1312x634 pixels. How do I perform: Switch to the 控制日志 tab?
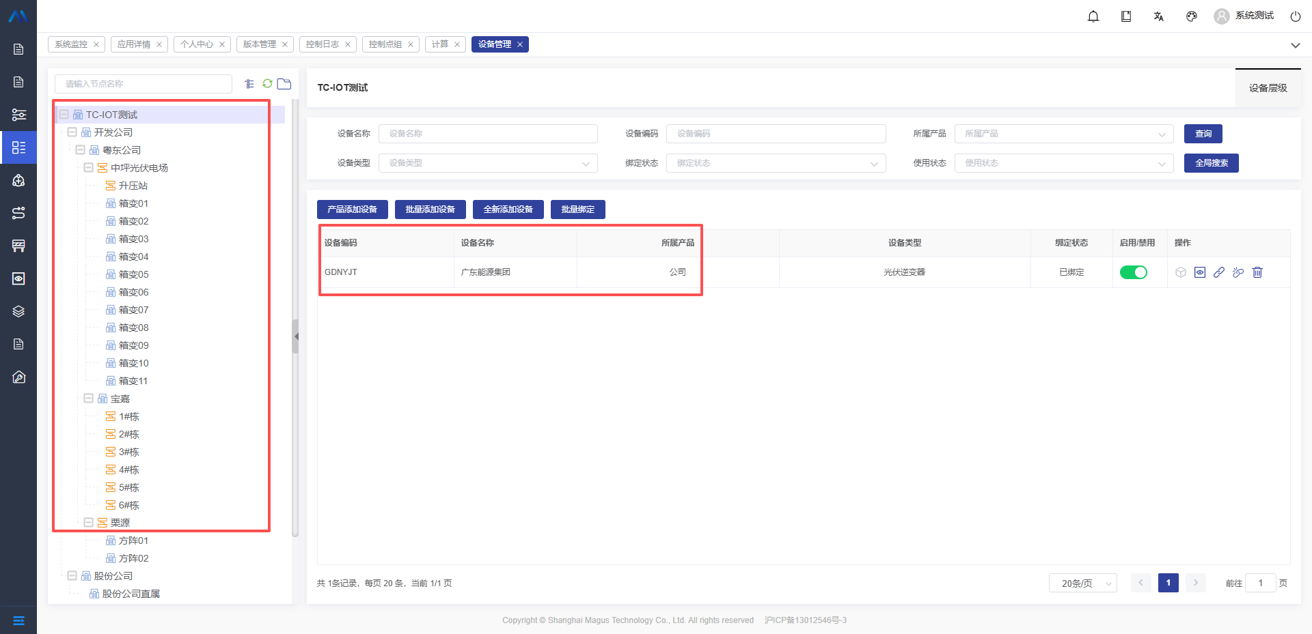(323, 44)
